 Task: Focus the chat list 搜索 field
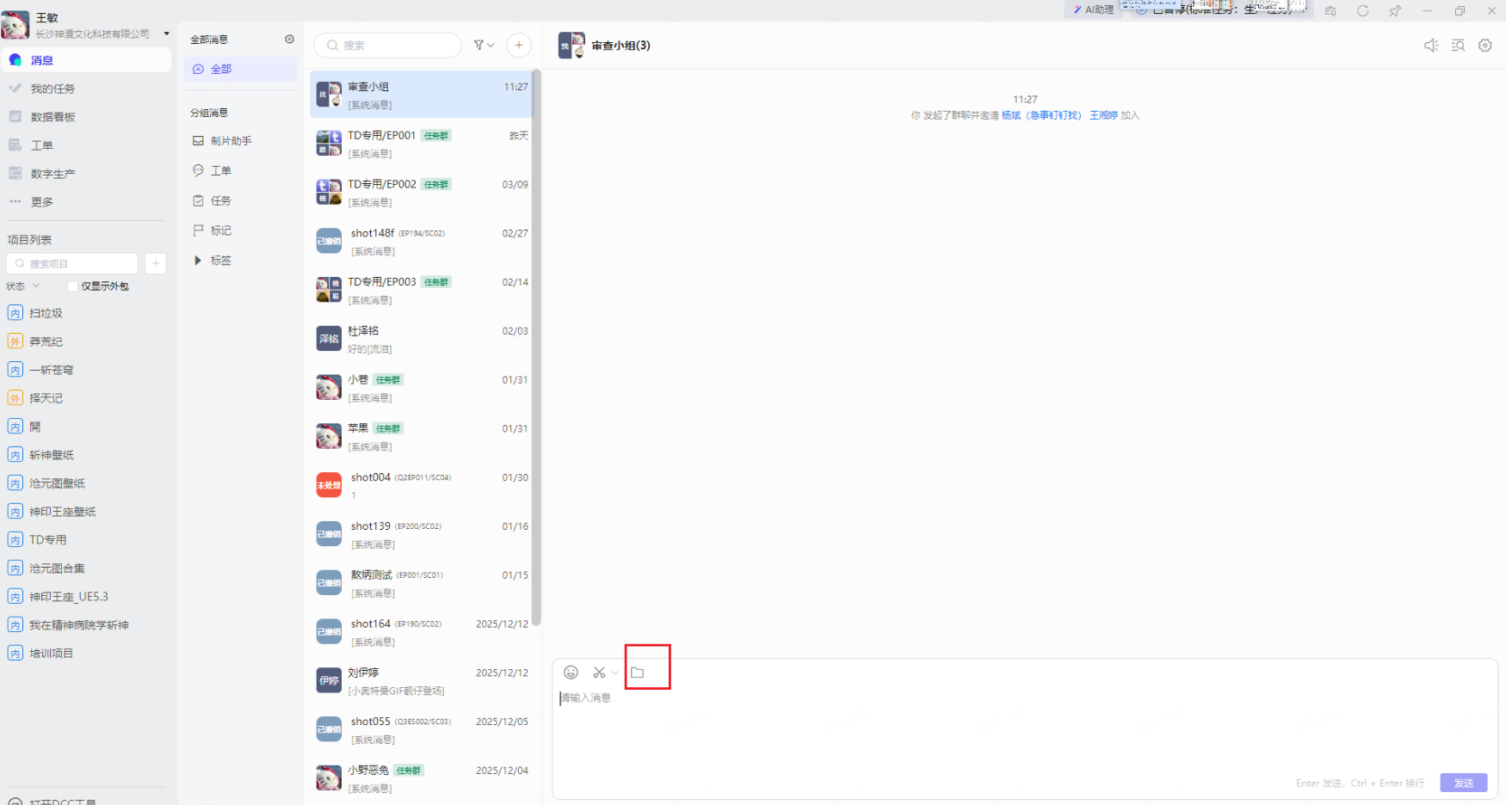pos(388,46)
